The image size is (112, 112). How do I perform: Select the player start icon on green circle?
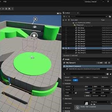[x=33, y=58]
